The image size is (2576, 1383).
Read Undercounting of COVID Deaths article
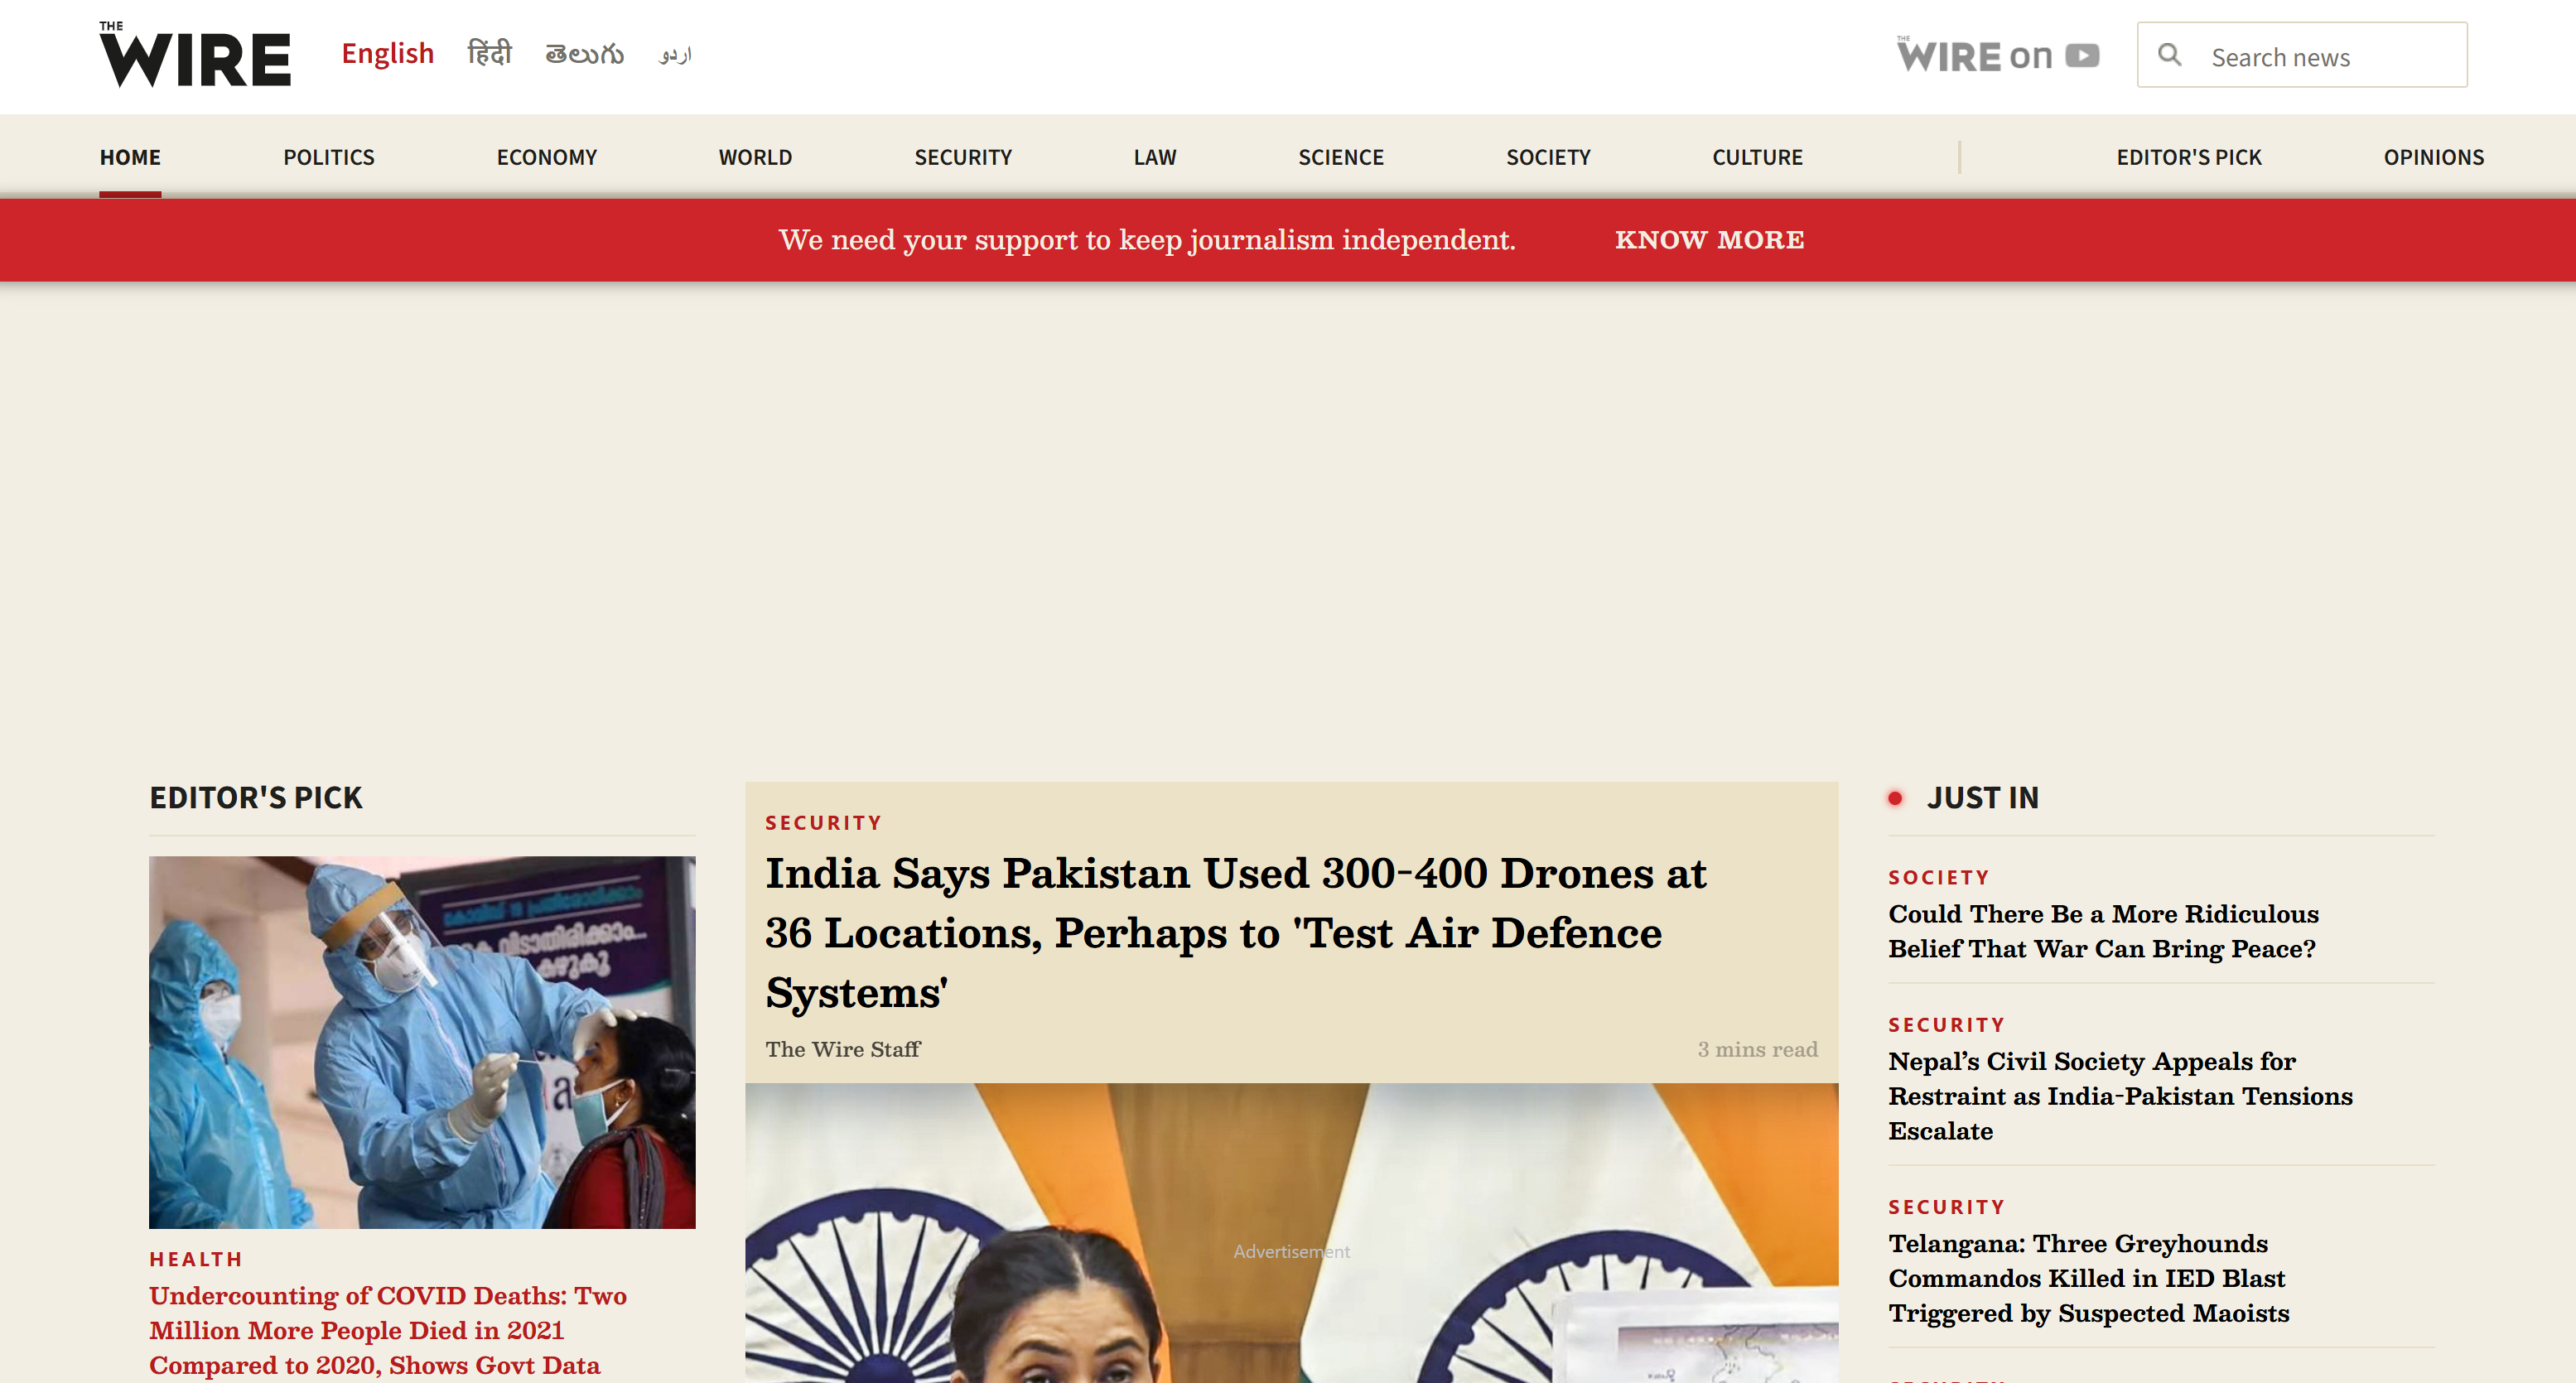tap(388, 1330)
